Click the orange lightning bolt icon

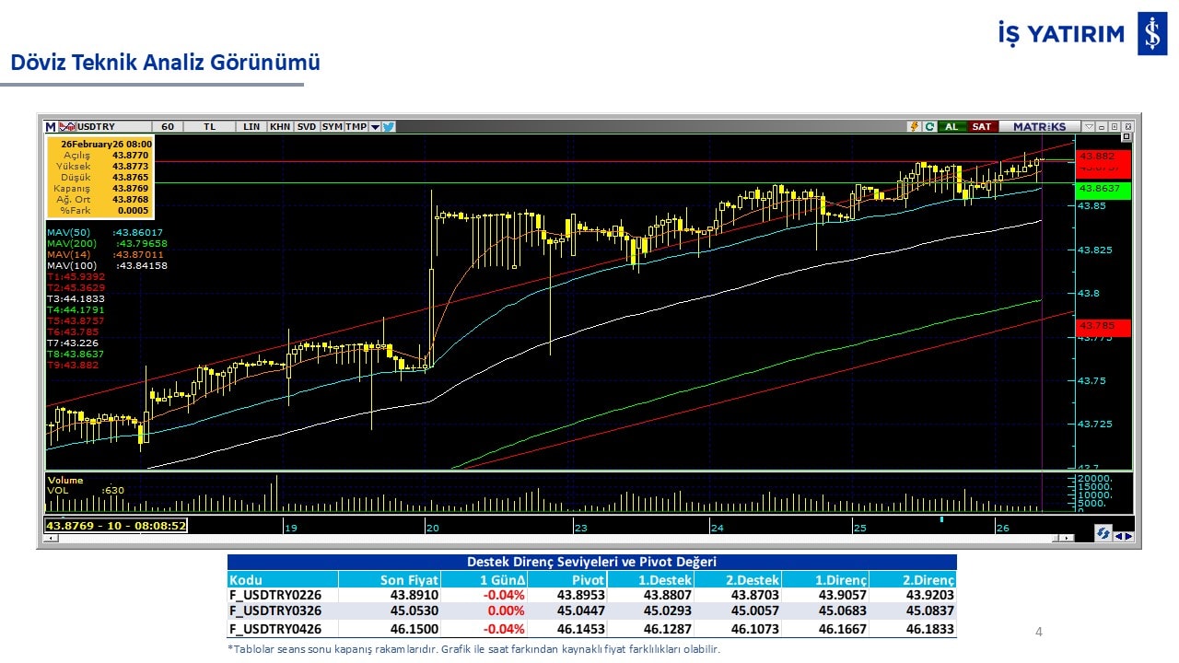[x=914, y=126]
